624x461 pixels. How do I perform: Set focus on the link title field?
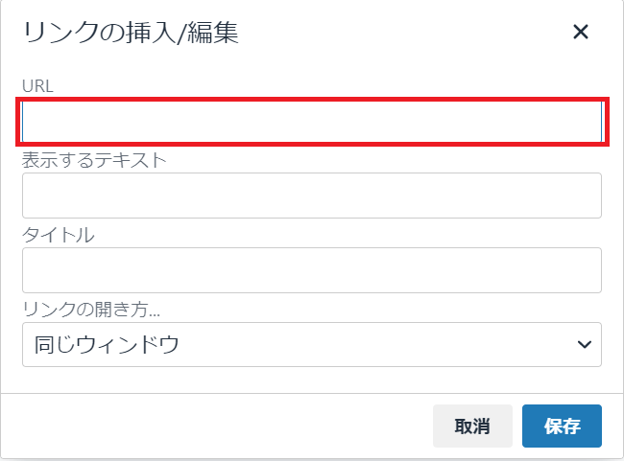tap(312, 270)
